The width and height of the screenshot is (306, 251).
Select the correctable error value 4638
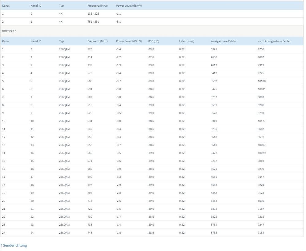[214, 57]
